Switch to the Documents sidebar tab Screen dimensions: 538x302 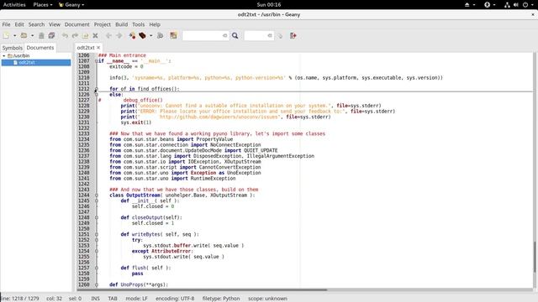click(x=40, y=48)
